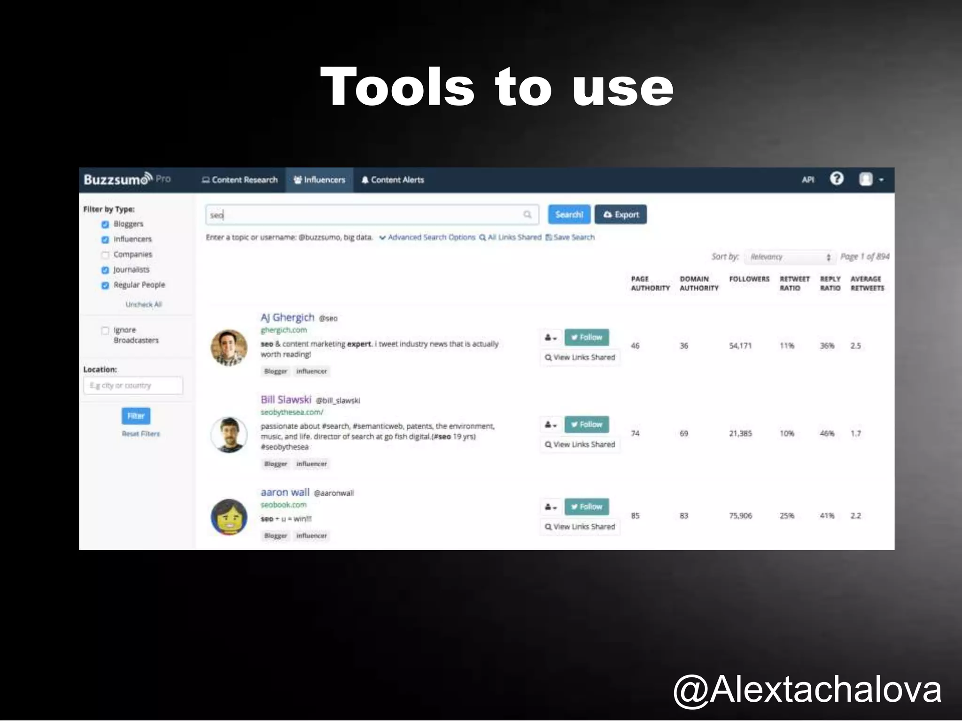
Task: View Links Shared for AJ Ghergich
Action: coord(580,358)
